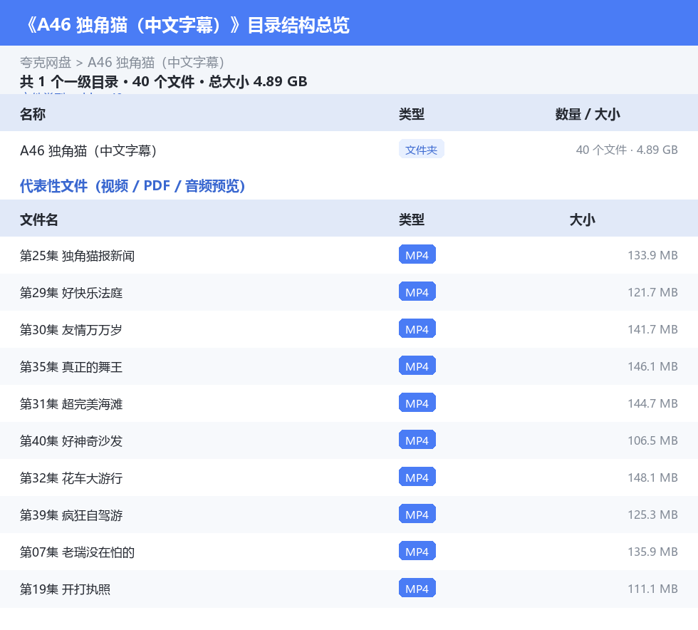Select the 148.1 MB size cell
Screen dimensions: 698x630
[x=652, y=477]
